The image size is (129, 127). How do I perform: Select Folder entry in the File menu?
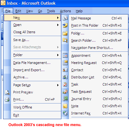point(32,55)
